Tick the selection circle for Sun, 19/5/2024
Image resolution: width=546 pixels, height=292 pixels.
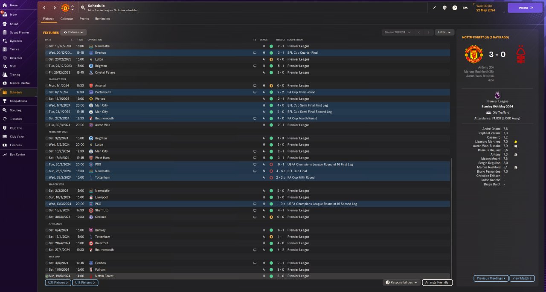pyautogui.click(x=46, y=276)
